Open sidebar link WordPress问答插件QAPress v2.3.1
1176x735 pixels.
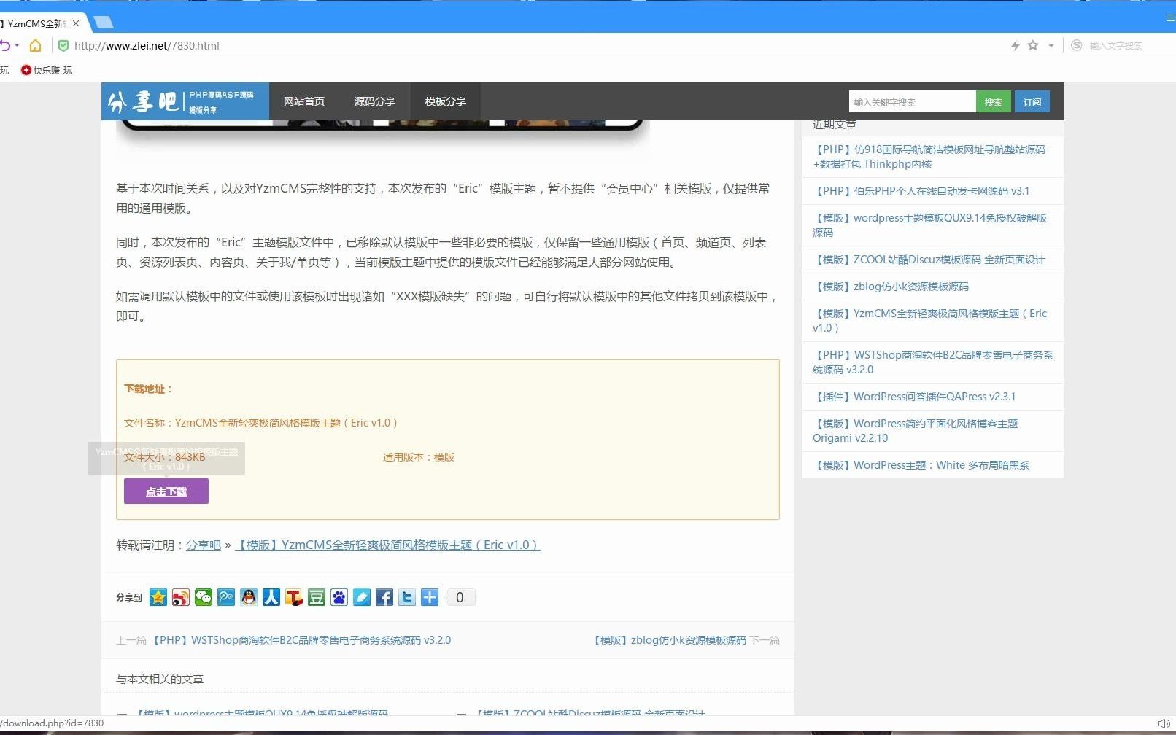tap(914, 397)
